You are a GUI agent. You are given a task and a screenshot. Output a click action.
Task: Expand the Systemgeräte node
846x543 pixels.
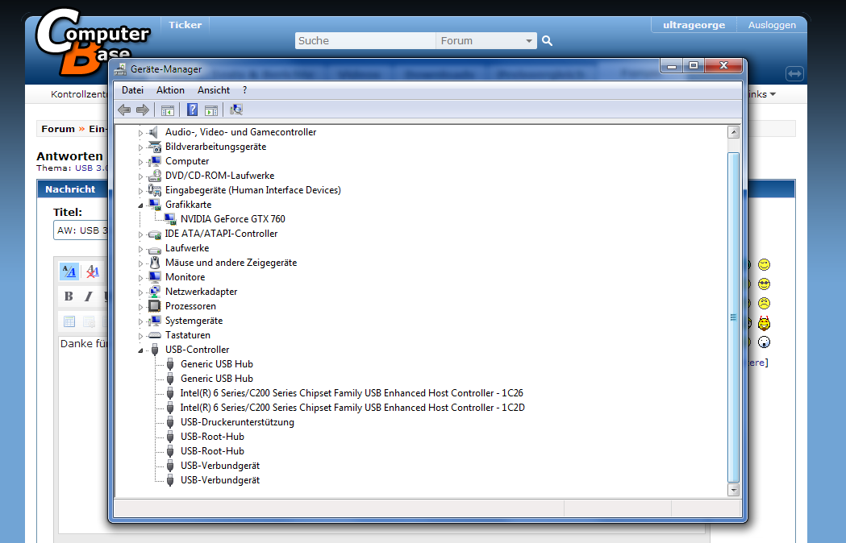[141, 321]
